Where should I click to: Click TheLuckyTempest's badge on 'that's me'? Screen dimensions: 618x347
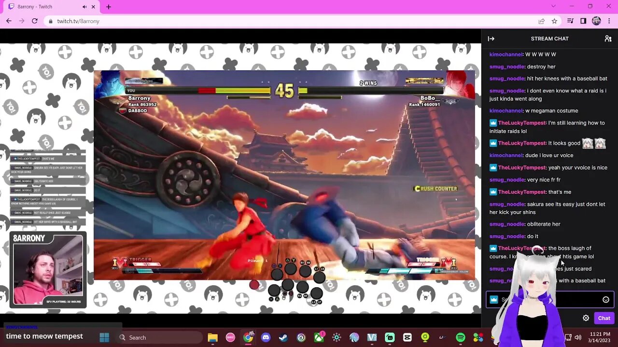point(493,192)
